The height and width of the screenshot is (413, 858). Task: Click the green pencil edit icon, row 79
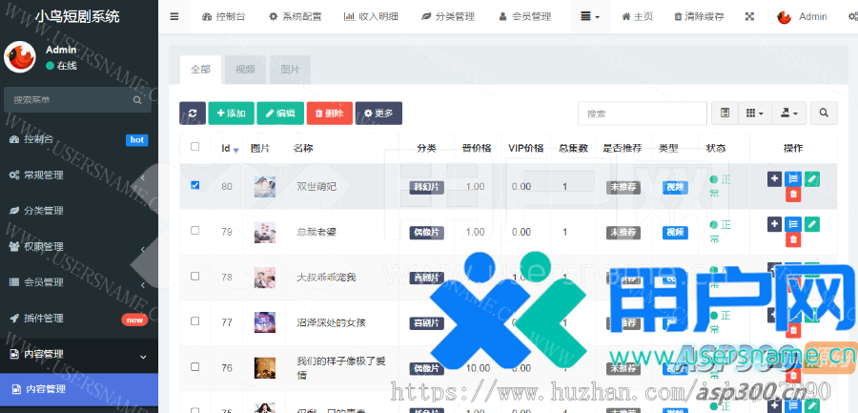(x=812, y=224)
